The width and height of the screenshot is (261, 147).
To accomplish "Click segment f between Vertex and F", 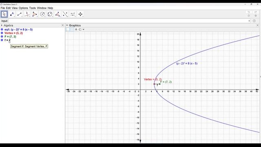I will [157, 84].
